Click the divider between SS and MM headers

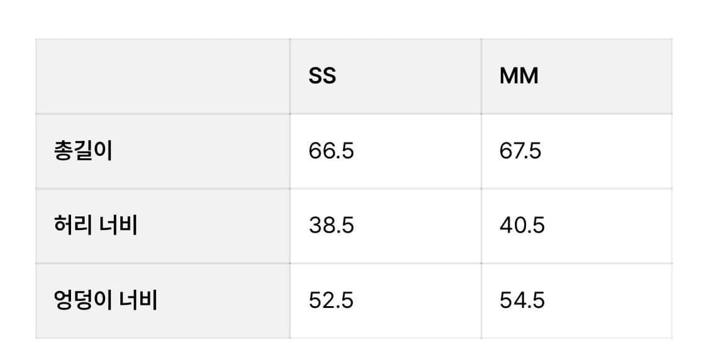[x=481, y=76]
